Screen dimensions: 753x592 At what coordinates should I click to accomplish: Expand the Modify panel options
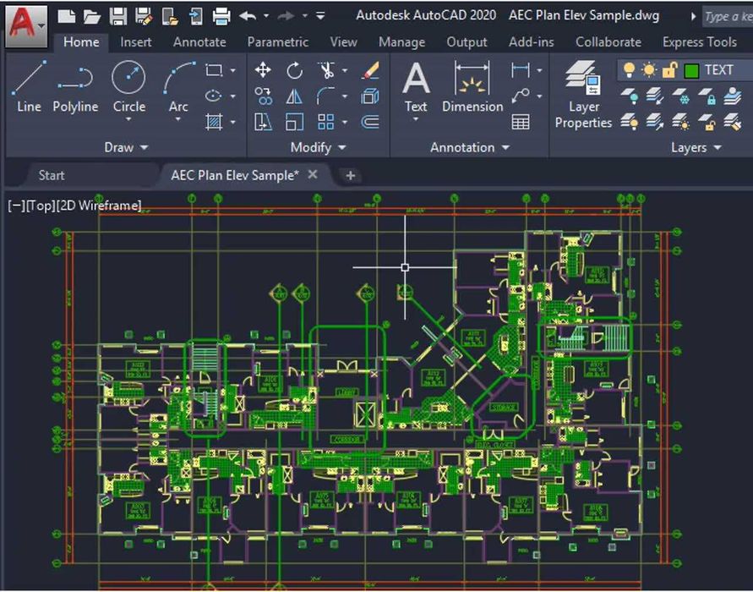tap(318, 147)
